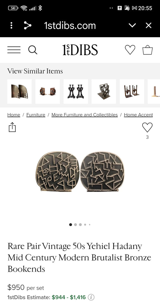Screen dimensions: 160x307
Task: Tap the search magnifier icon
Action: (x=33, y=50)
